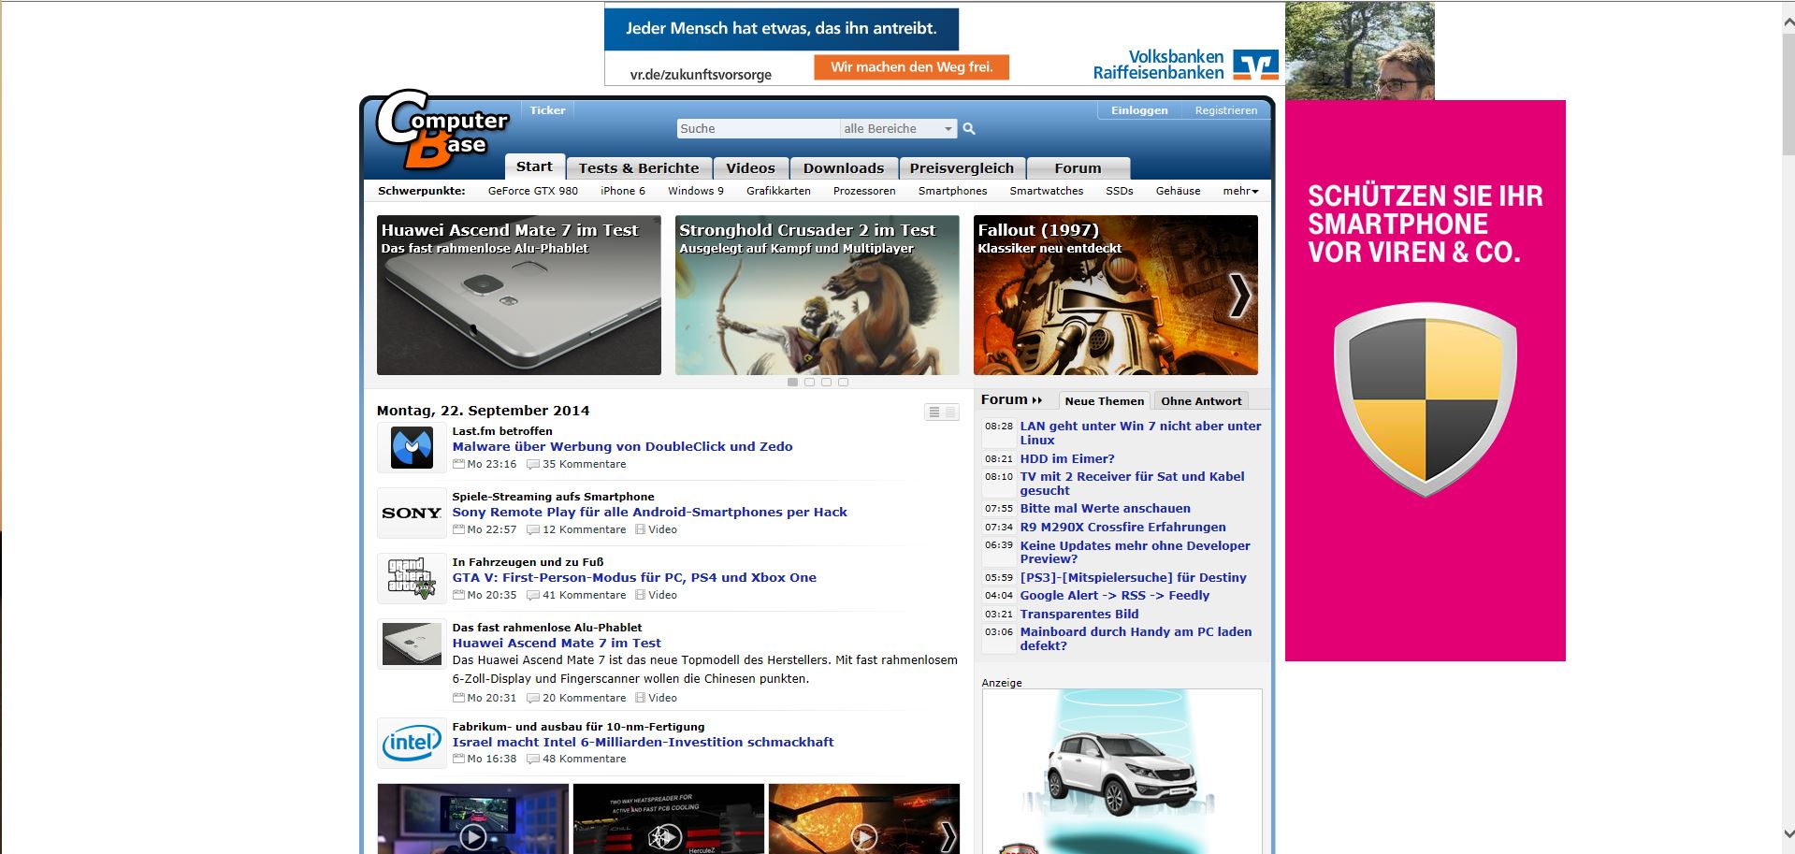The width and height of the screenshot is (1795, 854).
Task: Open the GTA V logo thumbnail
Action: coord(412,578)
